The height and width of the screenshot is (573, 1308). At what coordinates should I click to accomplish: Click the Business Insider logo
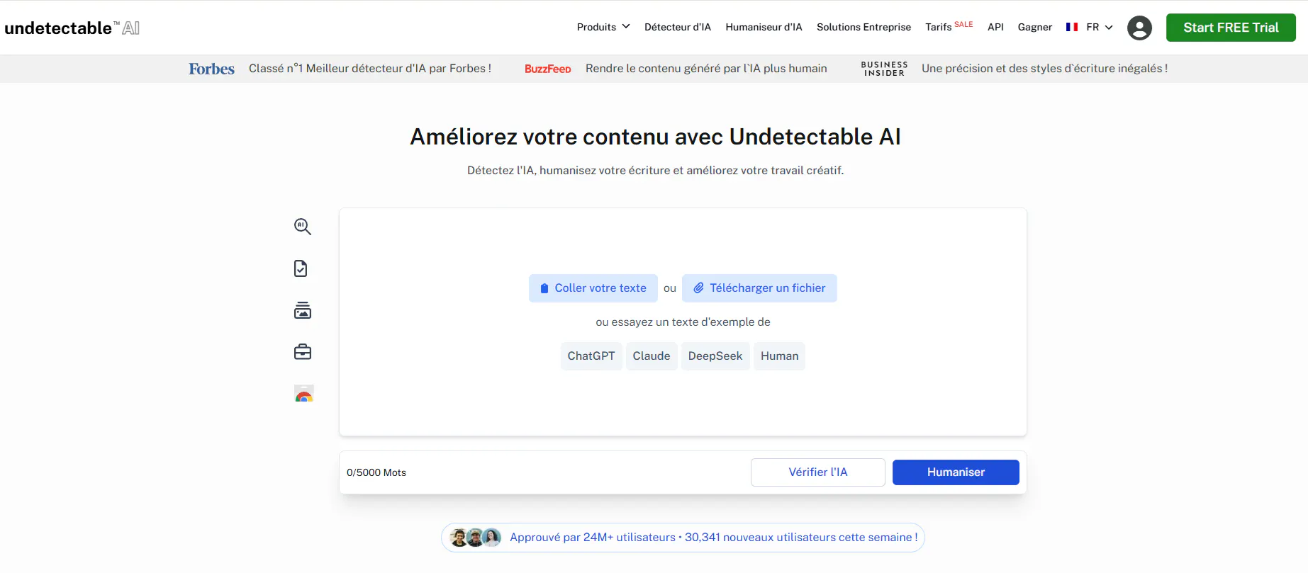[x=884, y=69]
